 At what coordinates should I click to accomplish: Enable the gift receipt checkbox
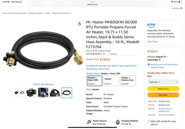pyautogui.click(x=149, y=121)
